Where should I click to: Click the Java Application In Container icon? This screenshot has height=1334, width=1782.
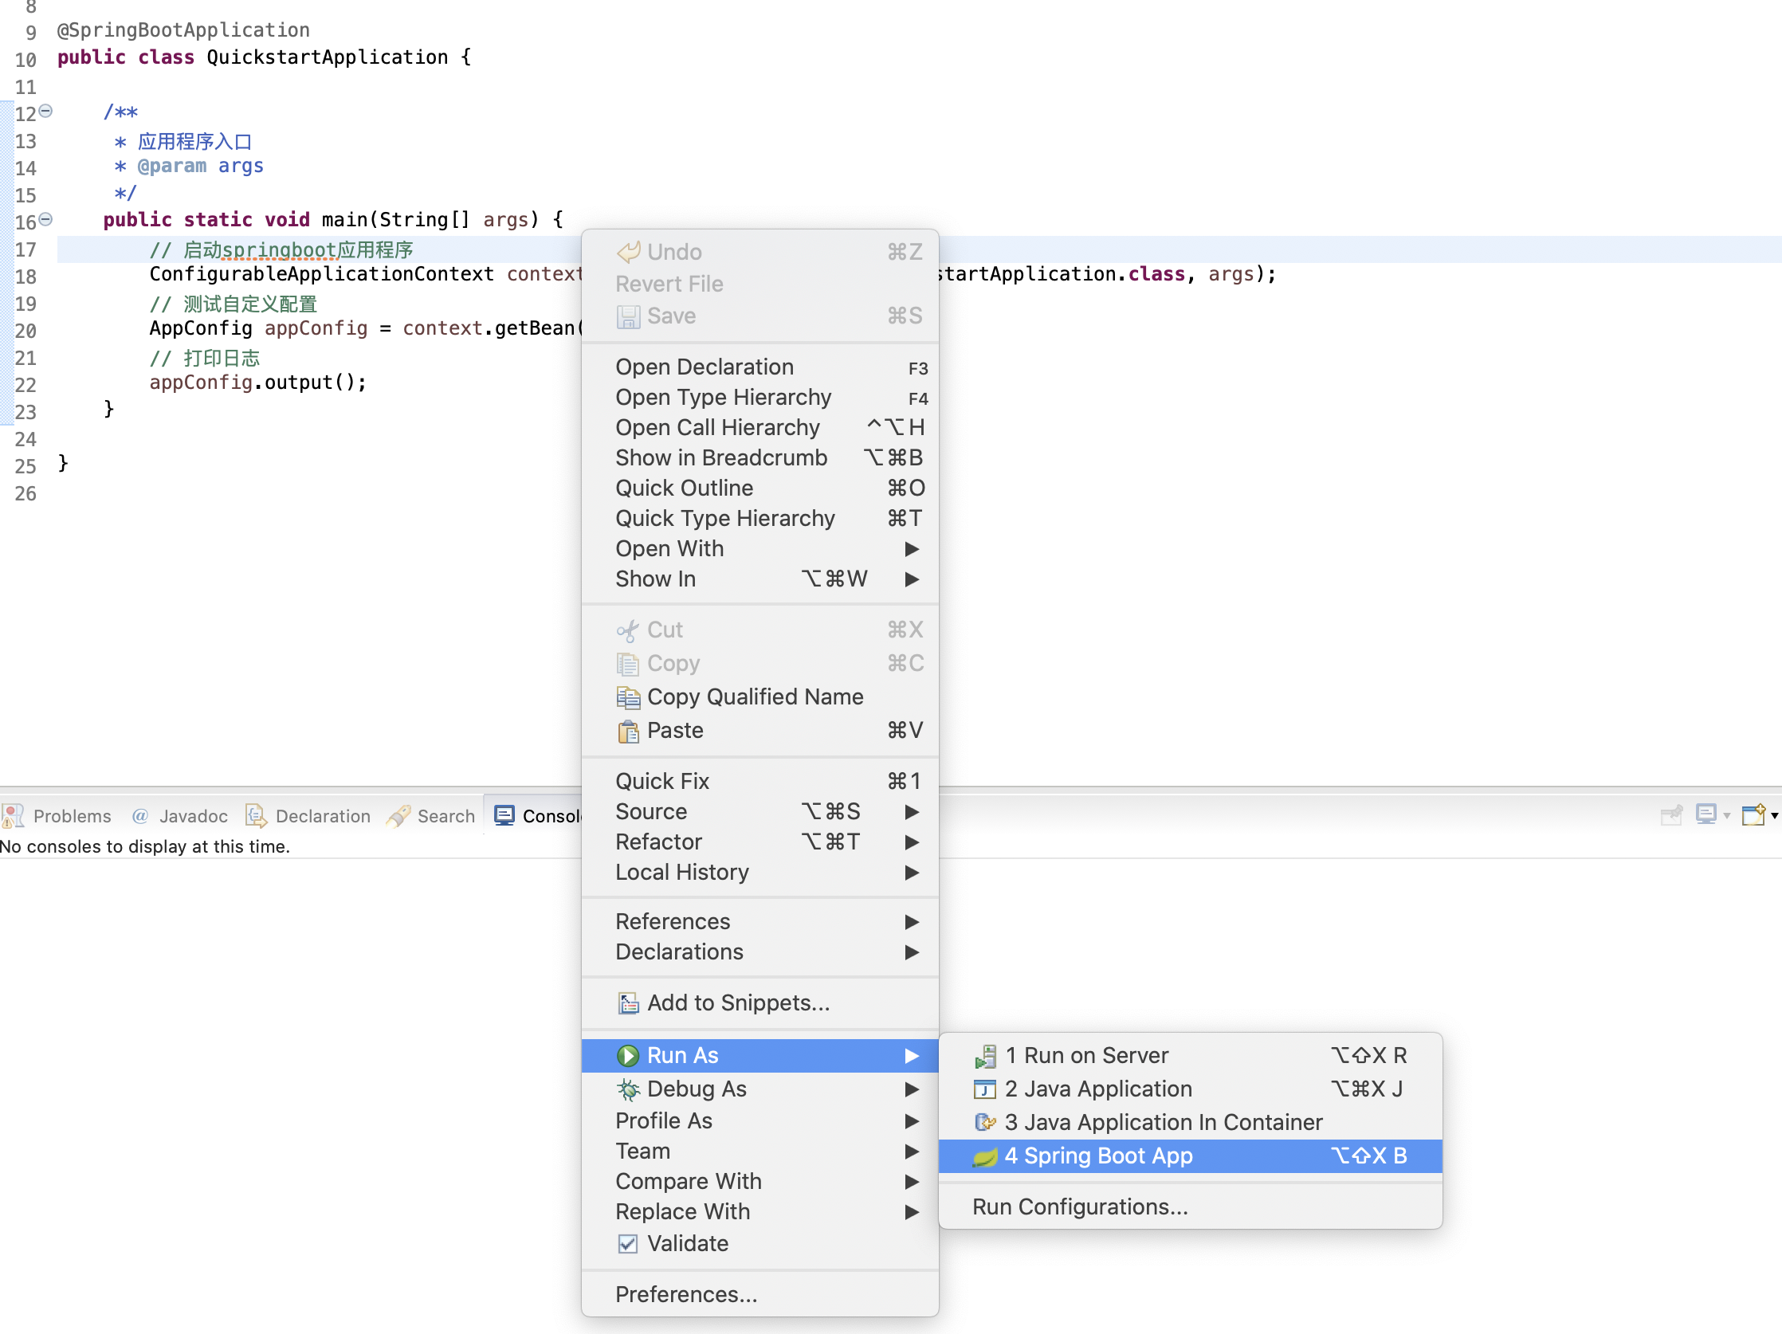(x=984, y=1123)
